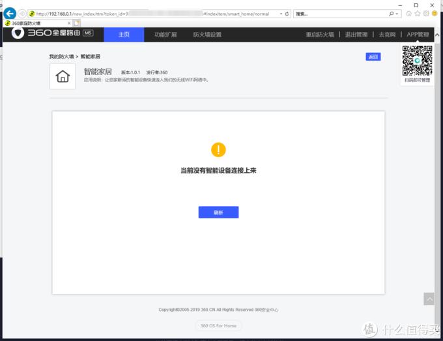
Task: Open the 防火墙设置 menu
Action: 207,35
